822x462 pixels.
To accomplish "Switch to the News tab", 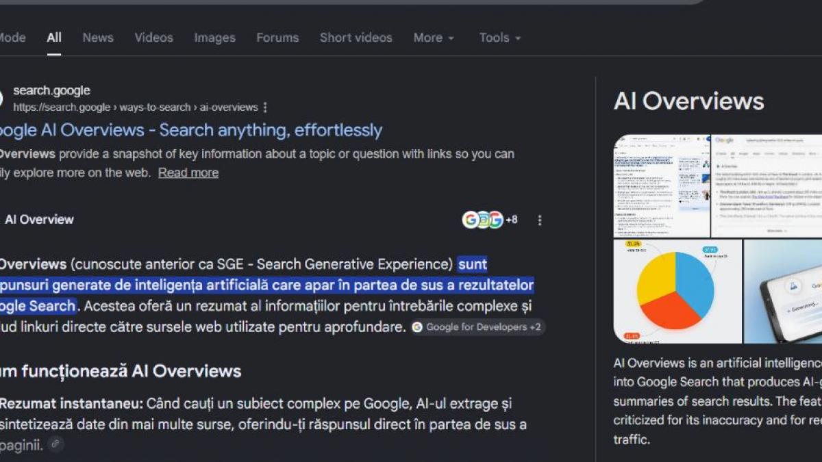I will pyautogui.click(x=98, y=38).
